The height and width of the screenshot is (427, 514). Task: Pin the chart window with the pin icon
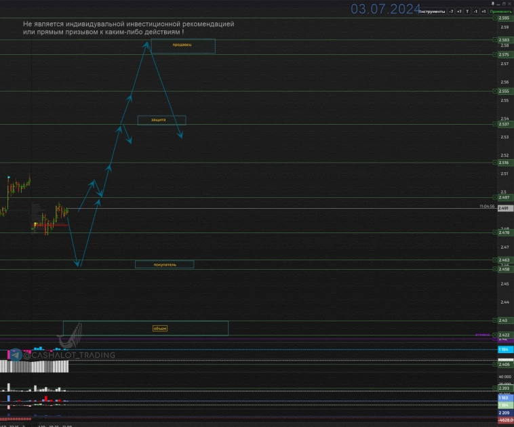click(467, 12)
